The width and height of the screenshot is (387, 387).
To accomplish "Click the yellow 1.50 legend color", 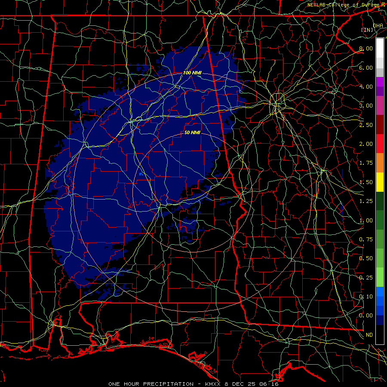I will [380, 182].
